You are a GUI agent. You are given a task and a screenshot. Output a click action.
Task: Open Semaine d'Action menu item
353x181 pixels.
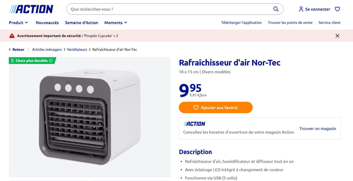(x=81, y=23)
